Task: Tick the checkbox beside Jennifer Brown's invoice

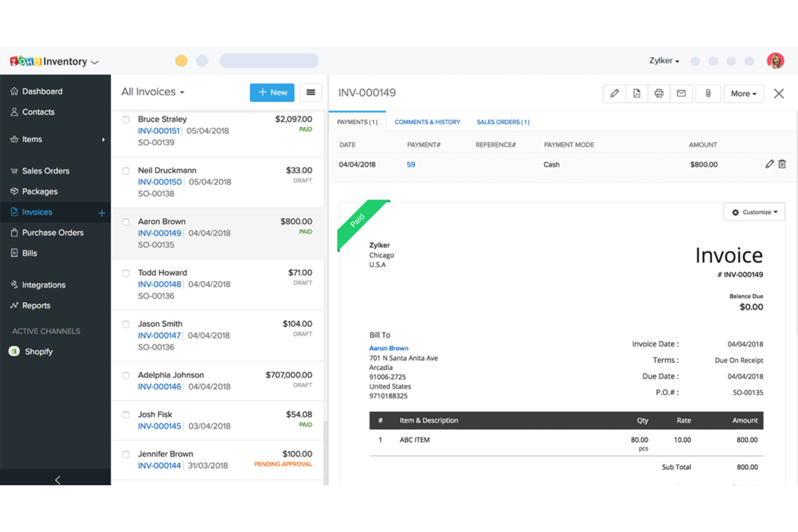Action: pyautogui.click(x=126, y=454)
